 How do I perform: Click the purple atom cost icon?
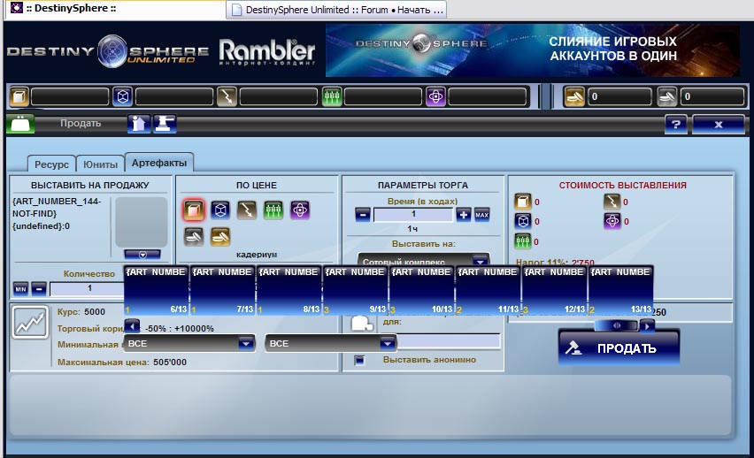click(612, 221)
